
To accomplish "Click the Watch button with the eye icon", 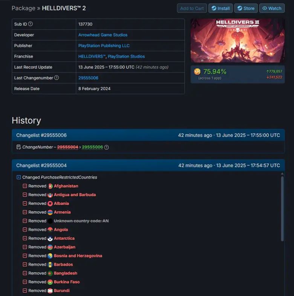I will 272,8.
